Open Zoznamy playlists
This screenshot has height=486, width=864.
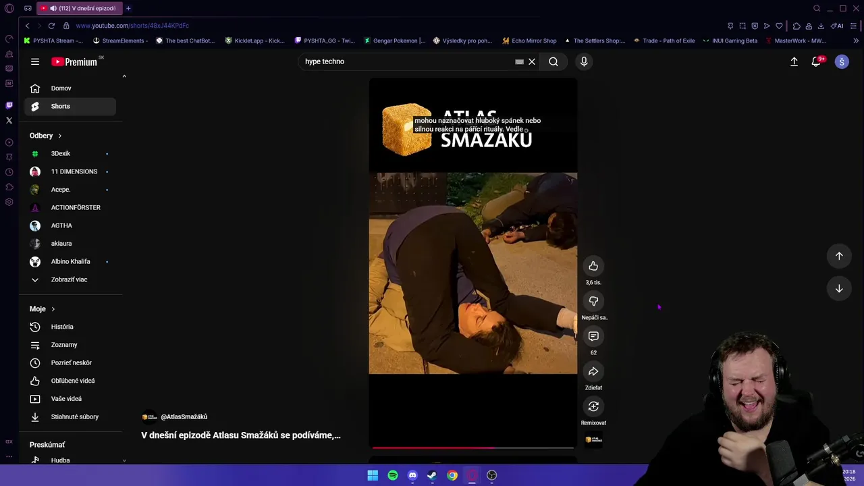70,345
